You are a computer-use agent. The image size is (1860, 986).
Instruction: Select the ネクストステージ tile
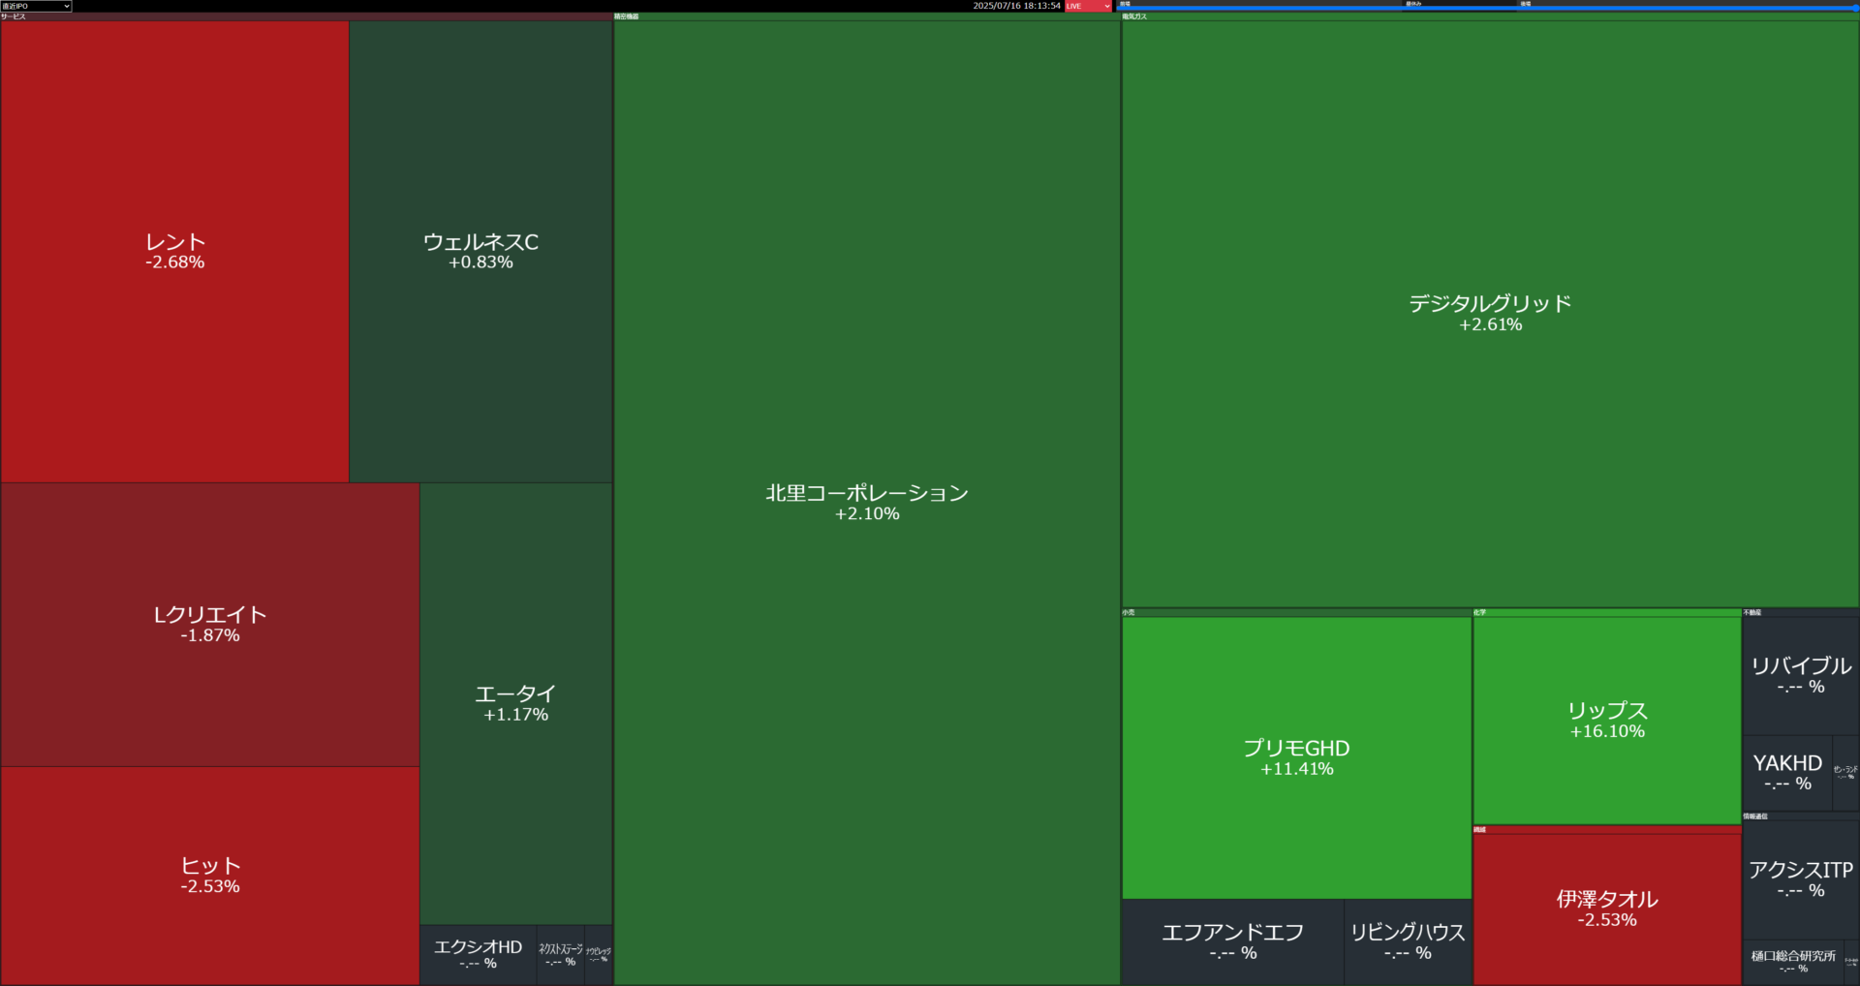[x=561, y=955]
